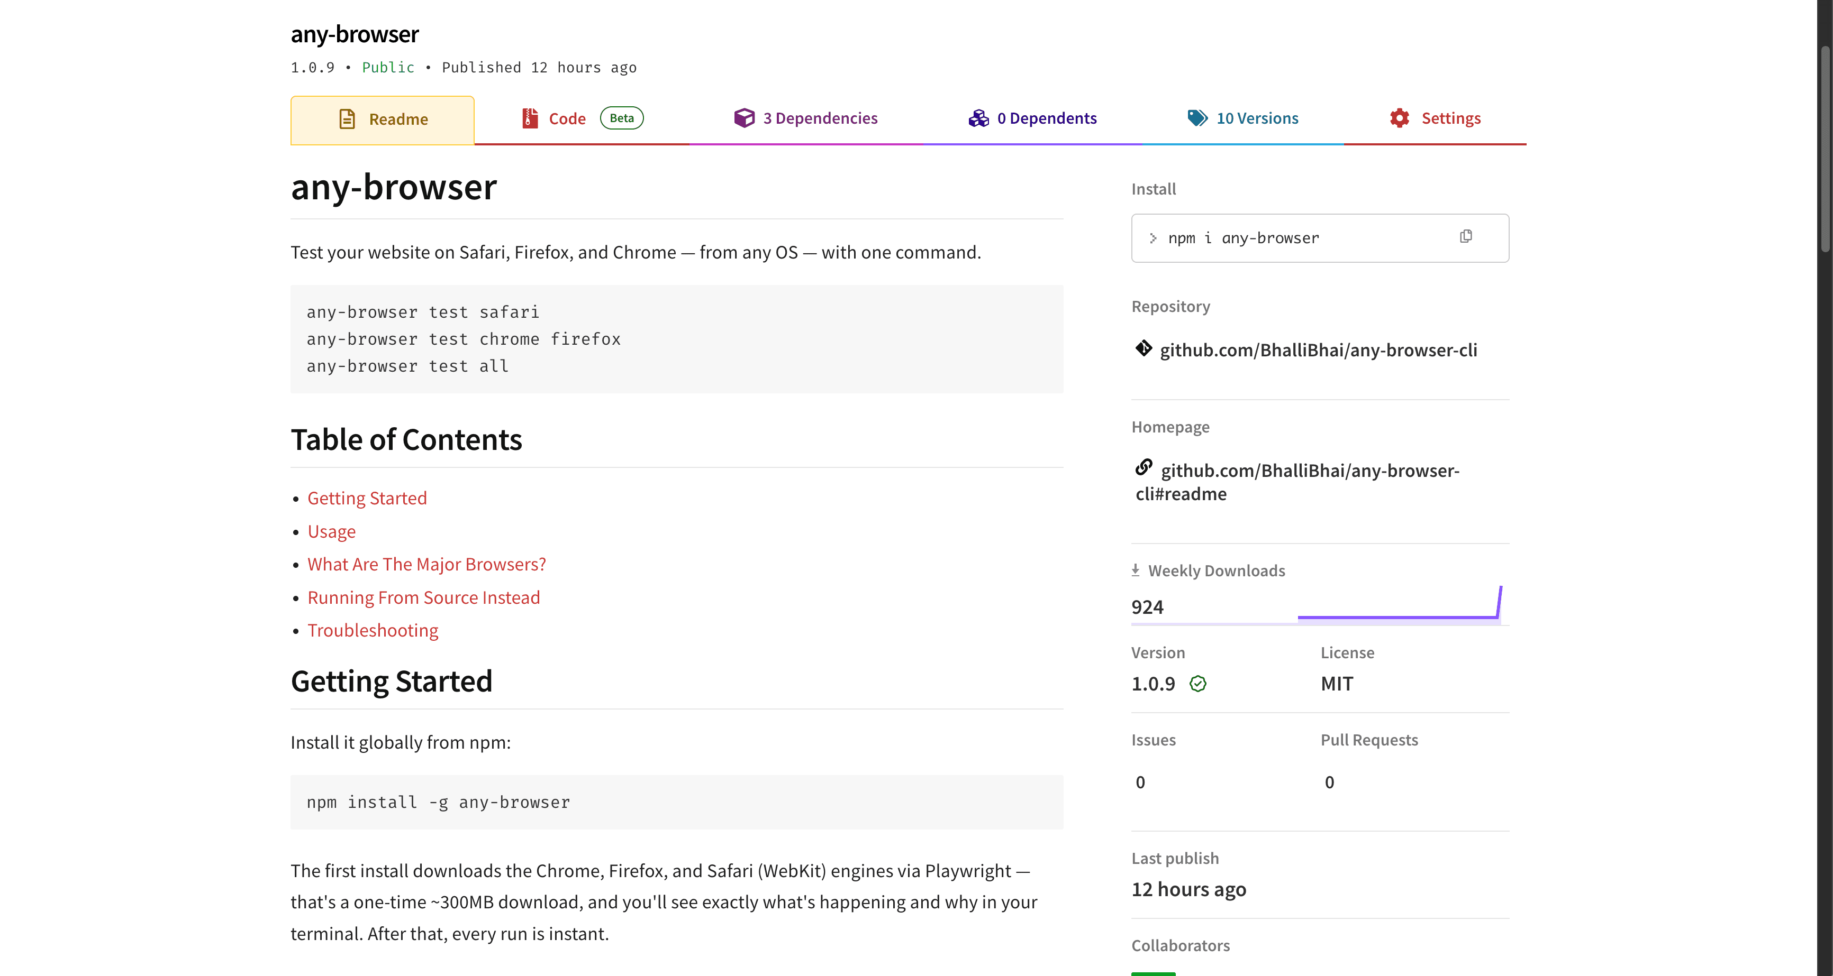The image size is (1833, 976).
Task: Click the 924 weekly downloads number
Action: [x=1147, y=607]
